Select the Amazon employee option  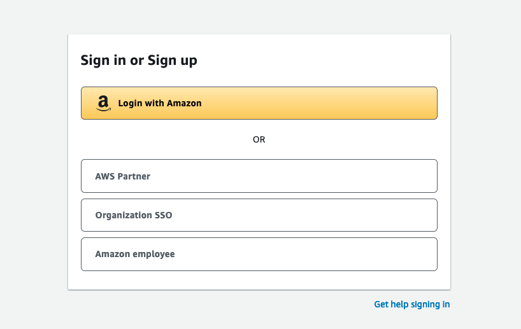[x=259, y=255]
